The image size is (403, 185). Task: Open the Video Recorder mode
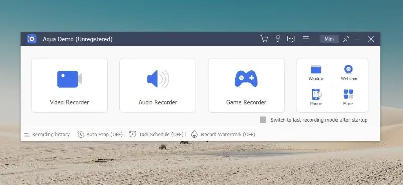[x=70, y=85]
